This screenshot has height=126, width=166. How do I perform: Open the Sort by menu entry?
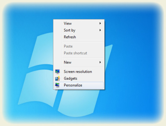point(79,30)
